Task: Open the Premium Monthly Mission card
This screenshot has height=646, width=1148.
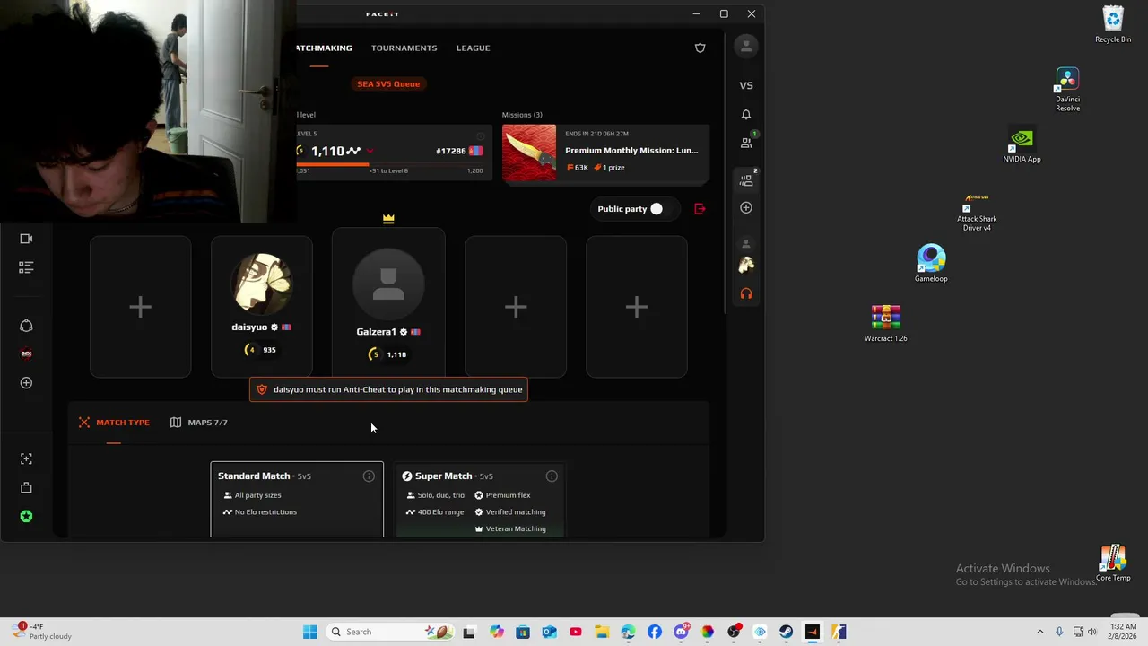Action: coord(605,153)
